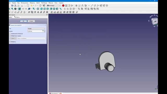The width and height of the screenshot is (167, 94).
Task: Select the top view cube icon
Action: (45, 9)
